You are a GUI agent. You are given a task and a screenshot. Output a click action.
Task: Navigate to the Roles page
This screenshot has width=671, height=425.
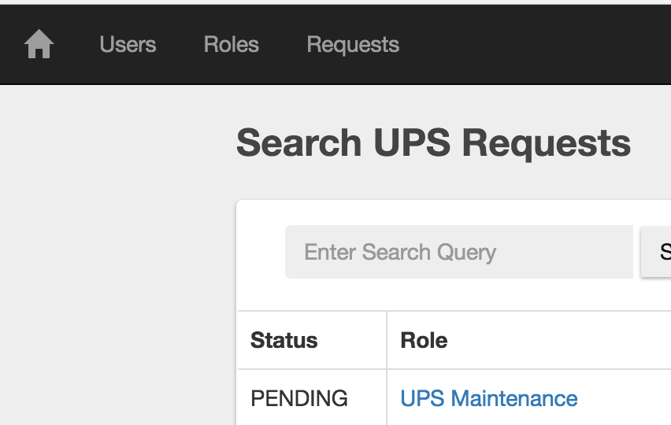[x=231, y=44]
